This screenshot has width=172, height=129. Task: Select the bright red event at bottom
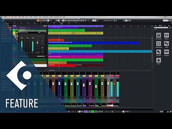coord(62,66)
